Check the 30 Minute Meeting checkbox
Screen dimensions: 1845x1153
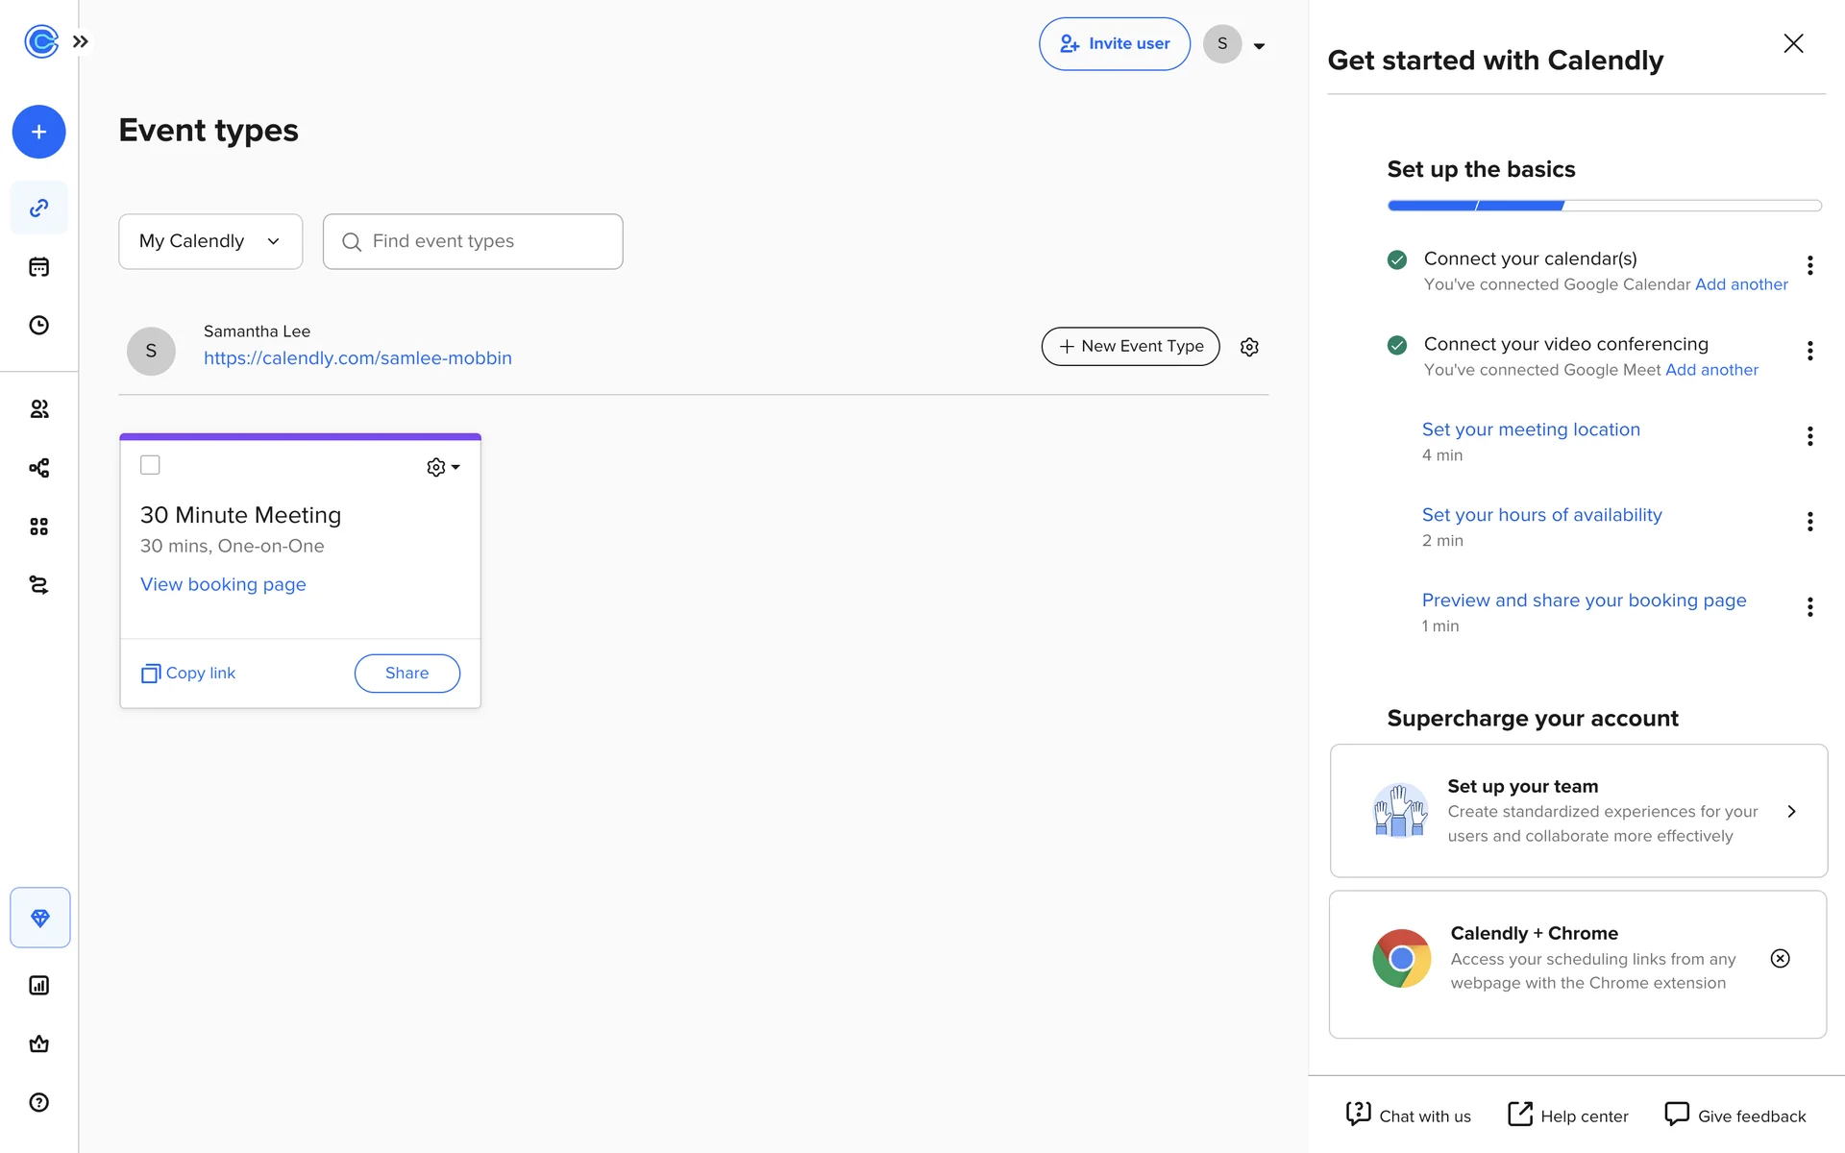[150, 465]
